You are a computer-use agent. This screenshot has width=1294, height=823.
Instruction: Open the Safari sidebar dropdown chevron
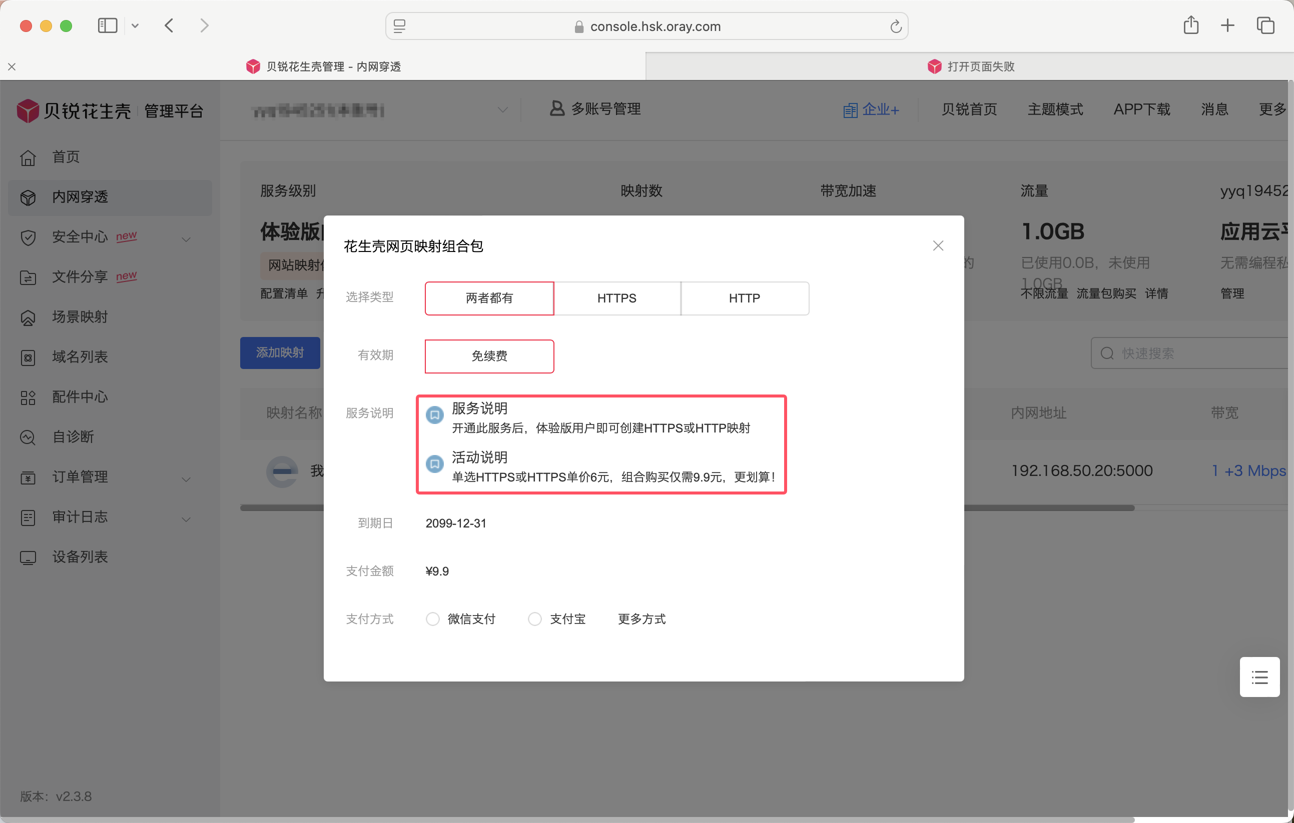(135, 26)
